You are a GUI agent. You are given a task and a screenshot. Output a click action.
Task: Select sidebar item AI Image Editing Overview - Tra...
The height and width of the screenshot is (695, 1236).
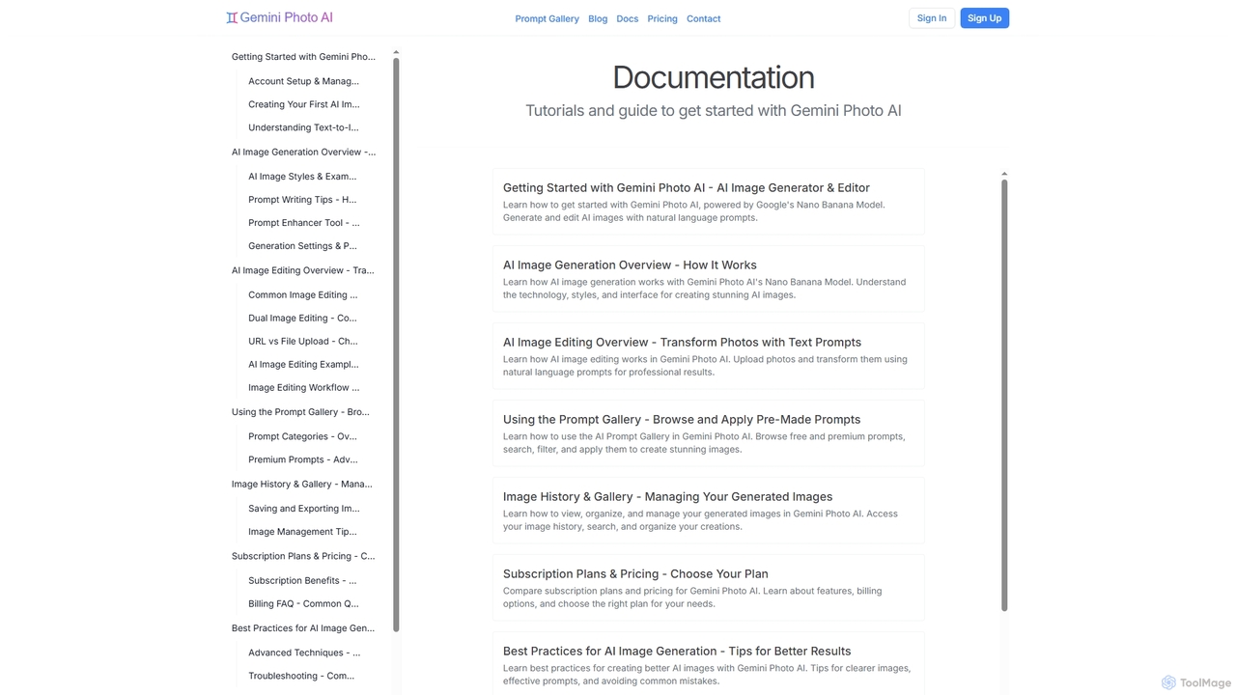point(302,270)
